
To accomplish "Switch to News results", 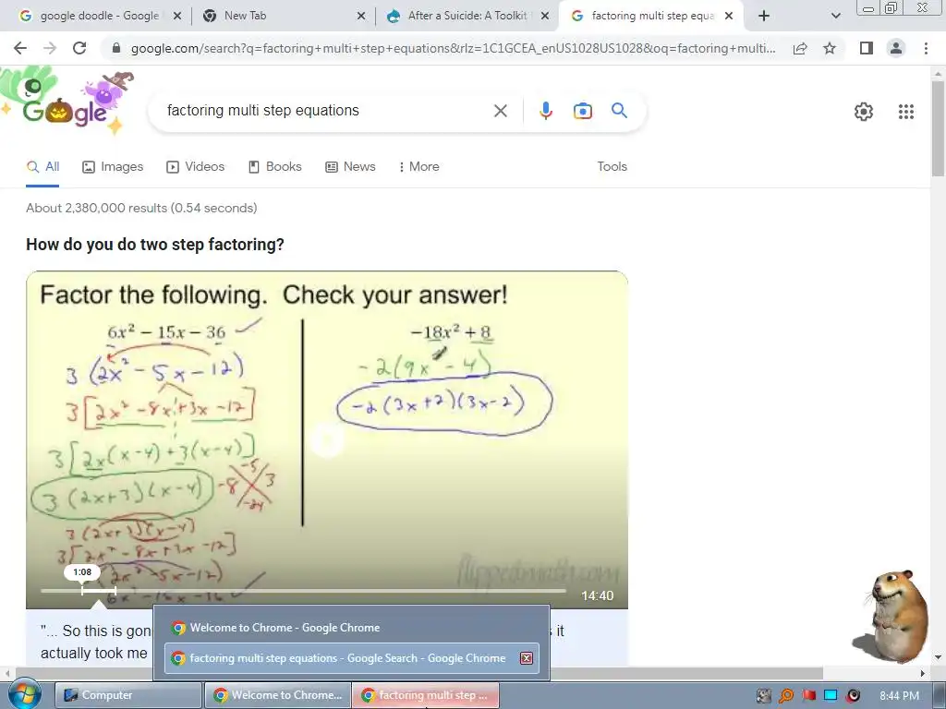I will point(350,167).
